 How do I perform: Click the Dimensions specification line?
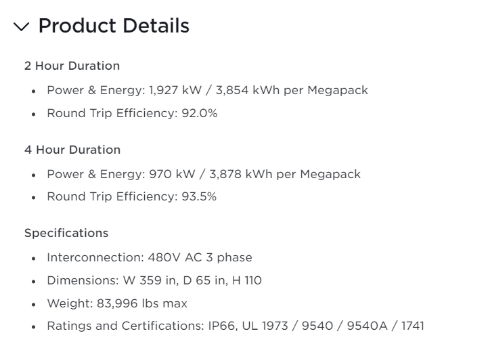click(x=154, y=280)
